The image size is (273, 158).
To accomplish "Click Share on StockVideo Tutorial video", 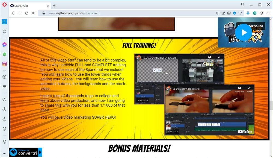I will coord(249,90).
